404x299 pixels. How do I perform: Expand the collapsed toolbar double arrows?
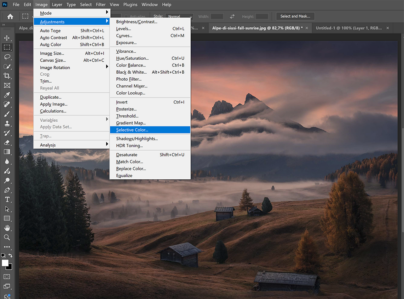coord(4,25)
